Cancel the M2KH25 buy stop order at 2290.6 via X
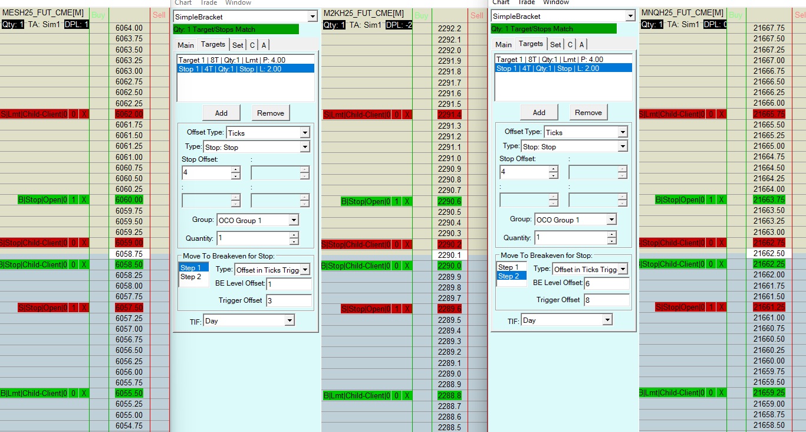Image resolution: width=806 pixels, height=432 pixels. click(x=407, y=201)
